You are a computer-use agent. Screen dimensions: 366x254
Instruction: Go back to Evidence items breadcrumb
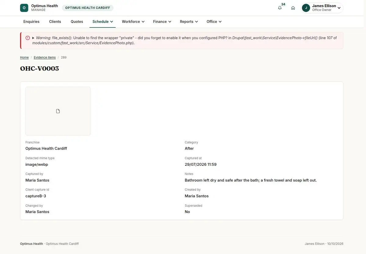coord(45,57)
